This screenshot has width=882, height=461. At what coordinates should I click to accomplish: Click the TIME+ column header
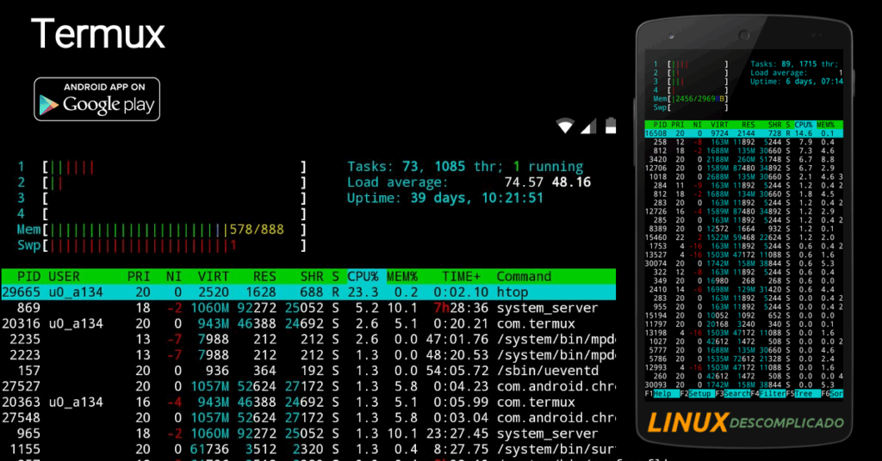coord(461,276)
